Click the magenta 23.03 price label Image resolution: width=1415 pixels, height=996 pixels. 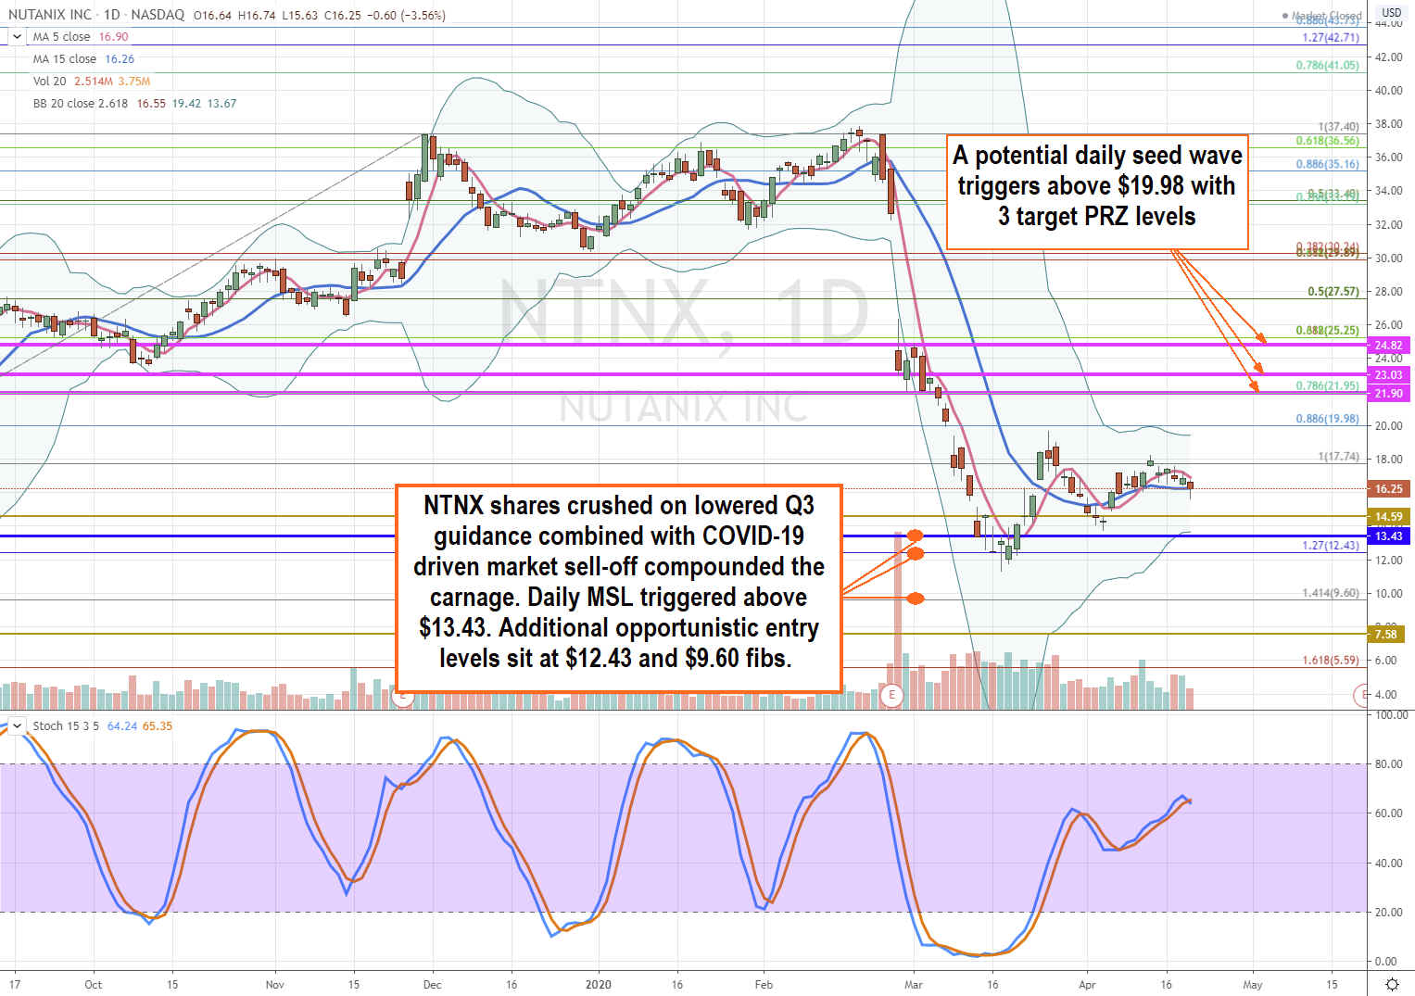(x=1388, y=375)
